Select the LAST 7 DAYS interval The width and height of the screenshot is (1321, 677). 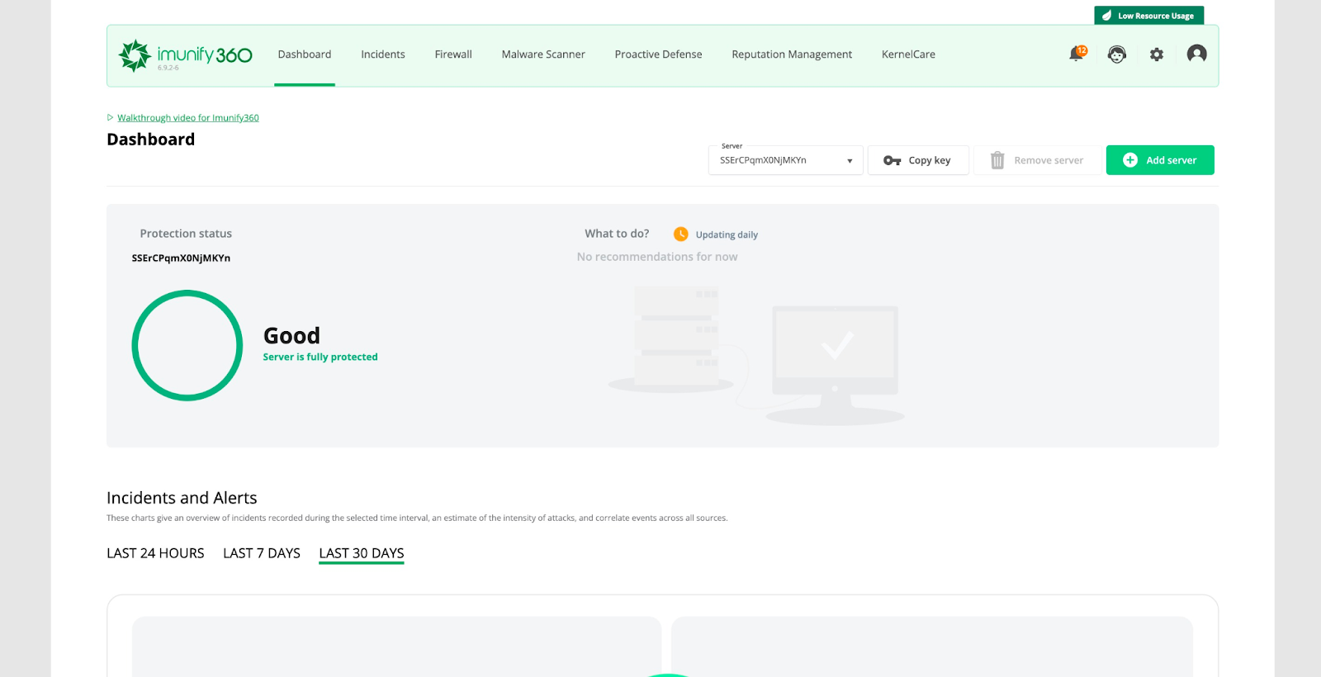[x=262, y=553]
